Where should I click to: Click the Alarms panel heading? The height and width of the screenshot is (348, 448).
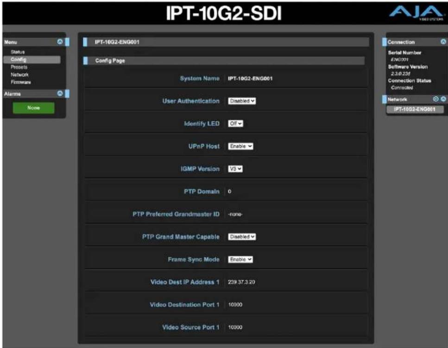[x=13, y=94]
